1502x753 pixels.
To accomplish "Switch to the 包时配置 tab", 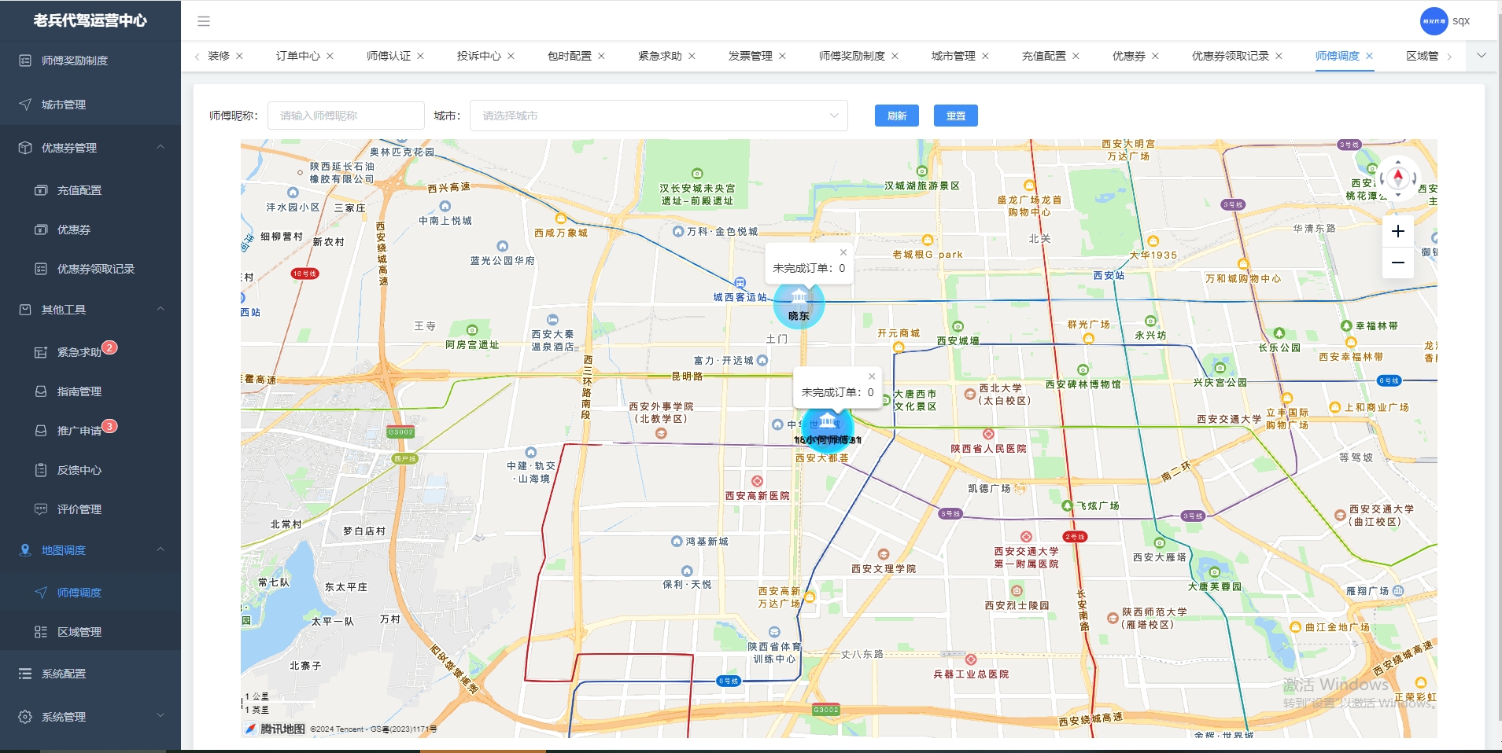I will click(570, 56).
